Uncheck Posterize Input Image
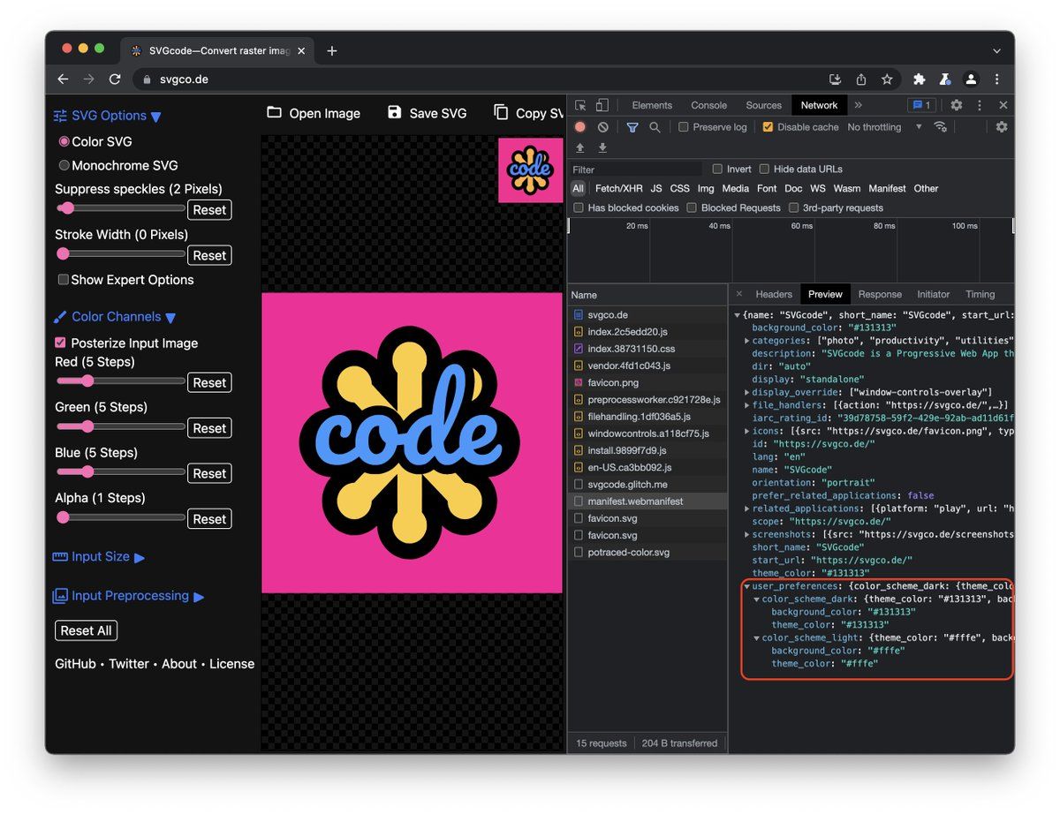The height and width of the screenshot is (814, 1060). point(60,343)
